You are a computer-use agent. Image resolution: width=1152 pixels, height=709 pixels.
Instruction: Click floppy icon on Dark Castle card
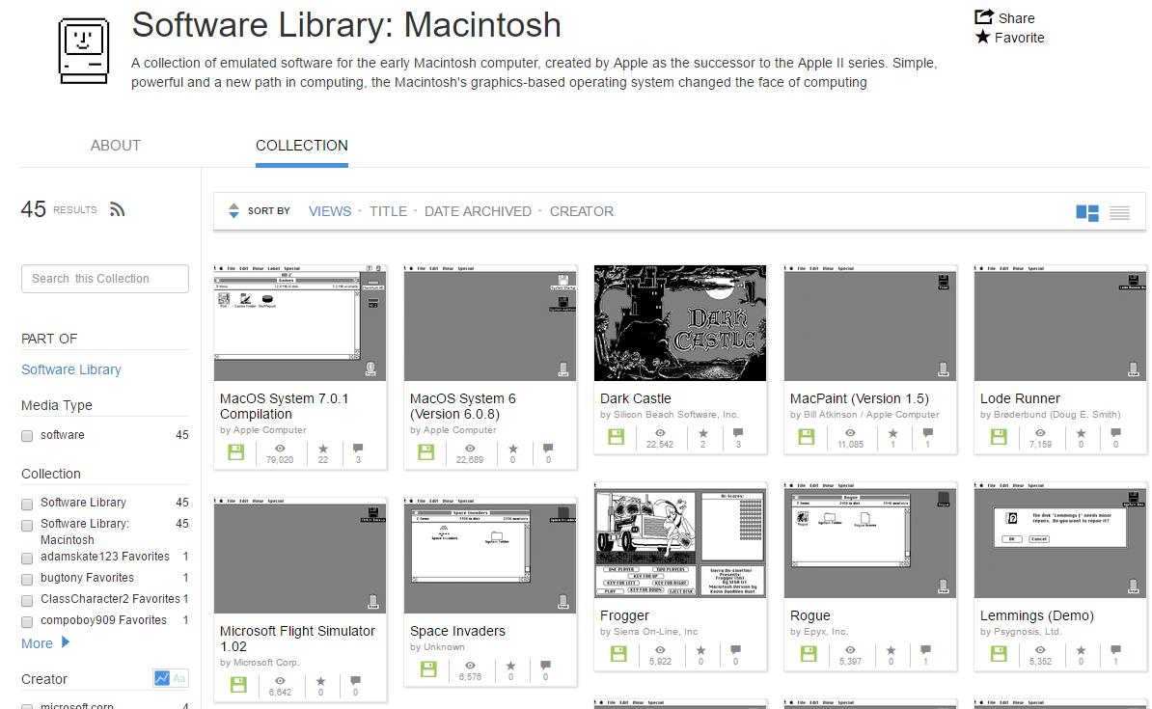coord(617,436)
